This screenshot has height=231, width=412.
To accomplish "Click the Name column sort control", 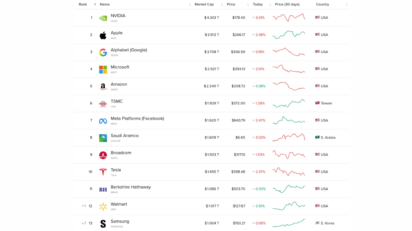I will (189, 4).
